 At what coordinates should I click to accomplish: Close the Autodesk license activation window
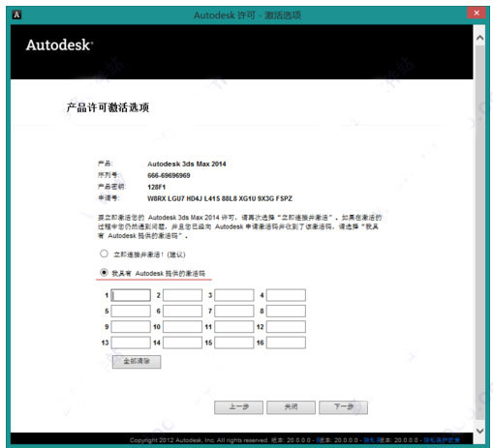tap(477, 13)
